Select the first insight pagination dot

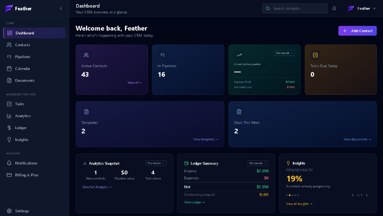click(287, 195)
